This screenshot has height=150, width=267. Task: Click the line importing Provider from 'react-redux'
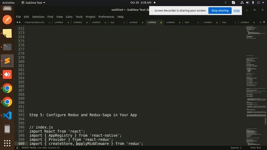(71, 140)
